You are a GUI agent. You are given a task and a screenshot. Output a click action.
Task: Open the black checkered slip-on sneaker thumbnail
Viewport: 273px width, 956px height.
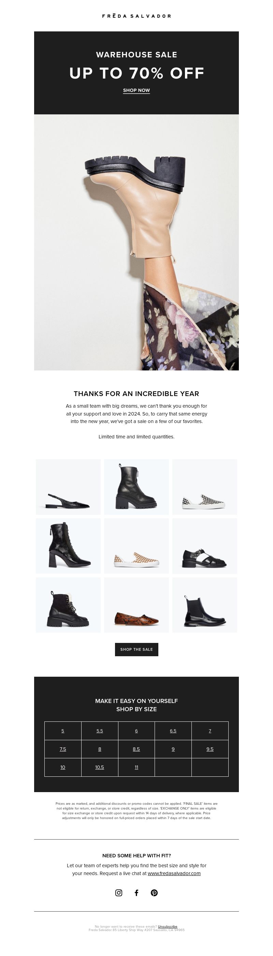pos(205,487)
